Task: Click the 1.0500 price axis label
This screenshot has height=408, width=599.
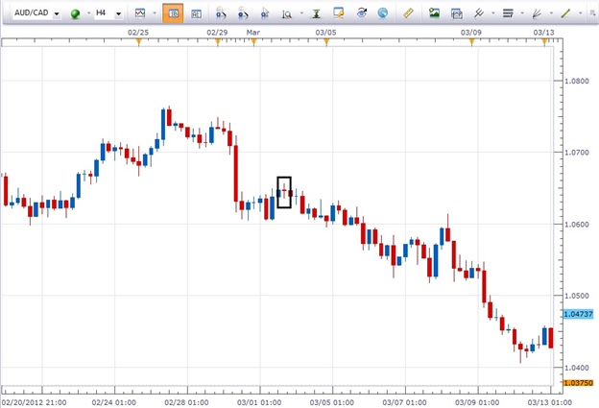Action: 577,296
